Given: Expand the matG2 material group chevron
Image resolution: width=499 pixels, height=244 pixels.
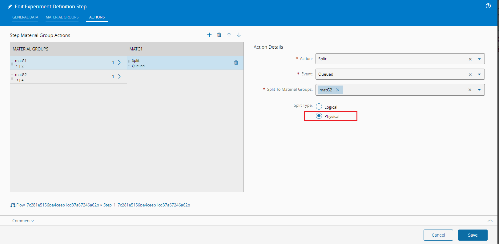Looking at the screenshot, I should coord(119,76).
